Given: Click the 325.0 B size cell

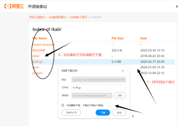Looking at the screenshot, I should point(117,50).
